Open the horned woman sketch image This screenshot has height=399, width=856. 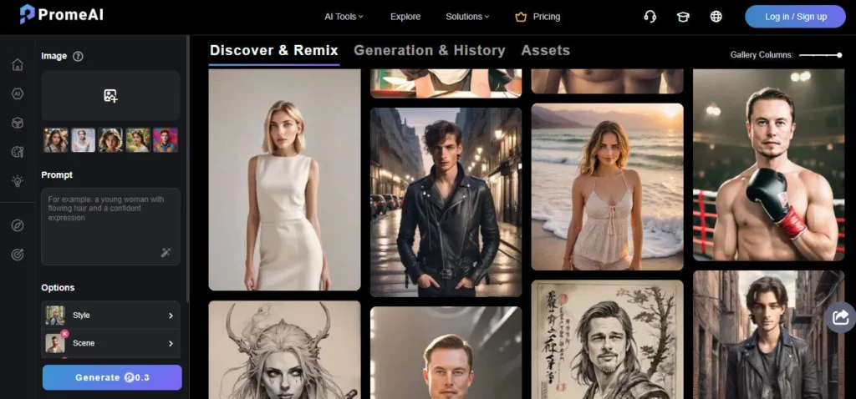(x=284, y=350)
